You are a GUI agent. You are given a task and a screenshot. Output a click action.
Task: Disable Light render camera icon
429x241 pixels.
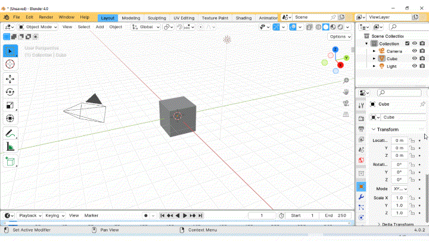coord(422,66)
